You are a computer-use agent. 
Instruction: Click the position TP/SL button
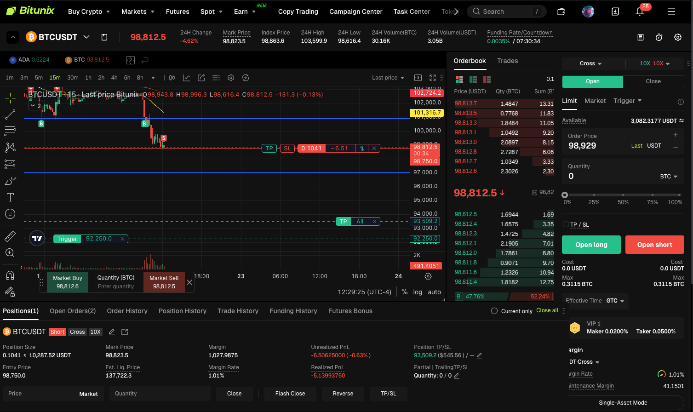(389, 394)
